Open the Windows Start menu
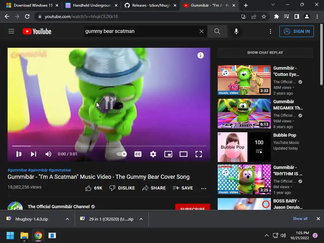 tap(10, 235)
